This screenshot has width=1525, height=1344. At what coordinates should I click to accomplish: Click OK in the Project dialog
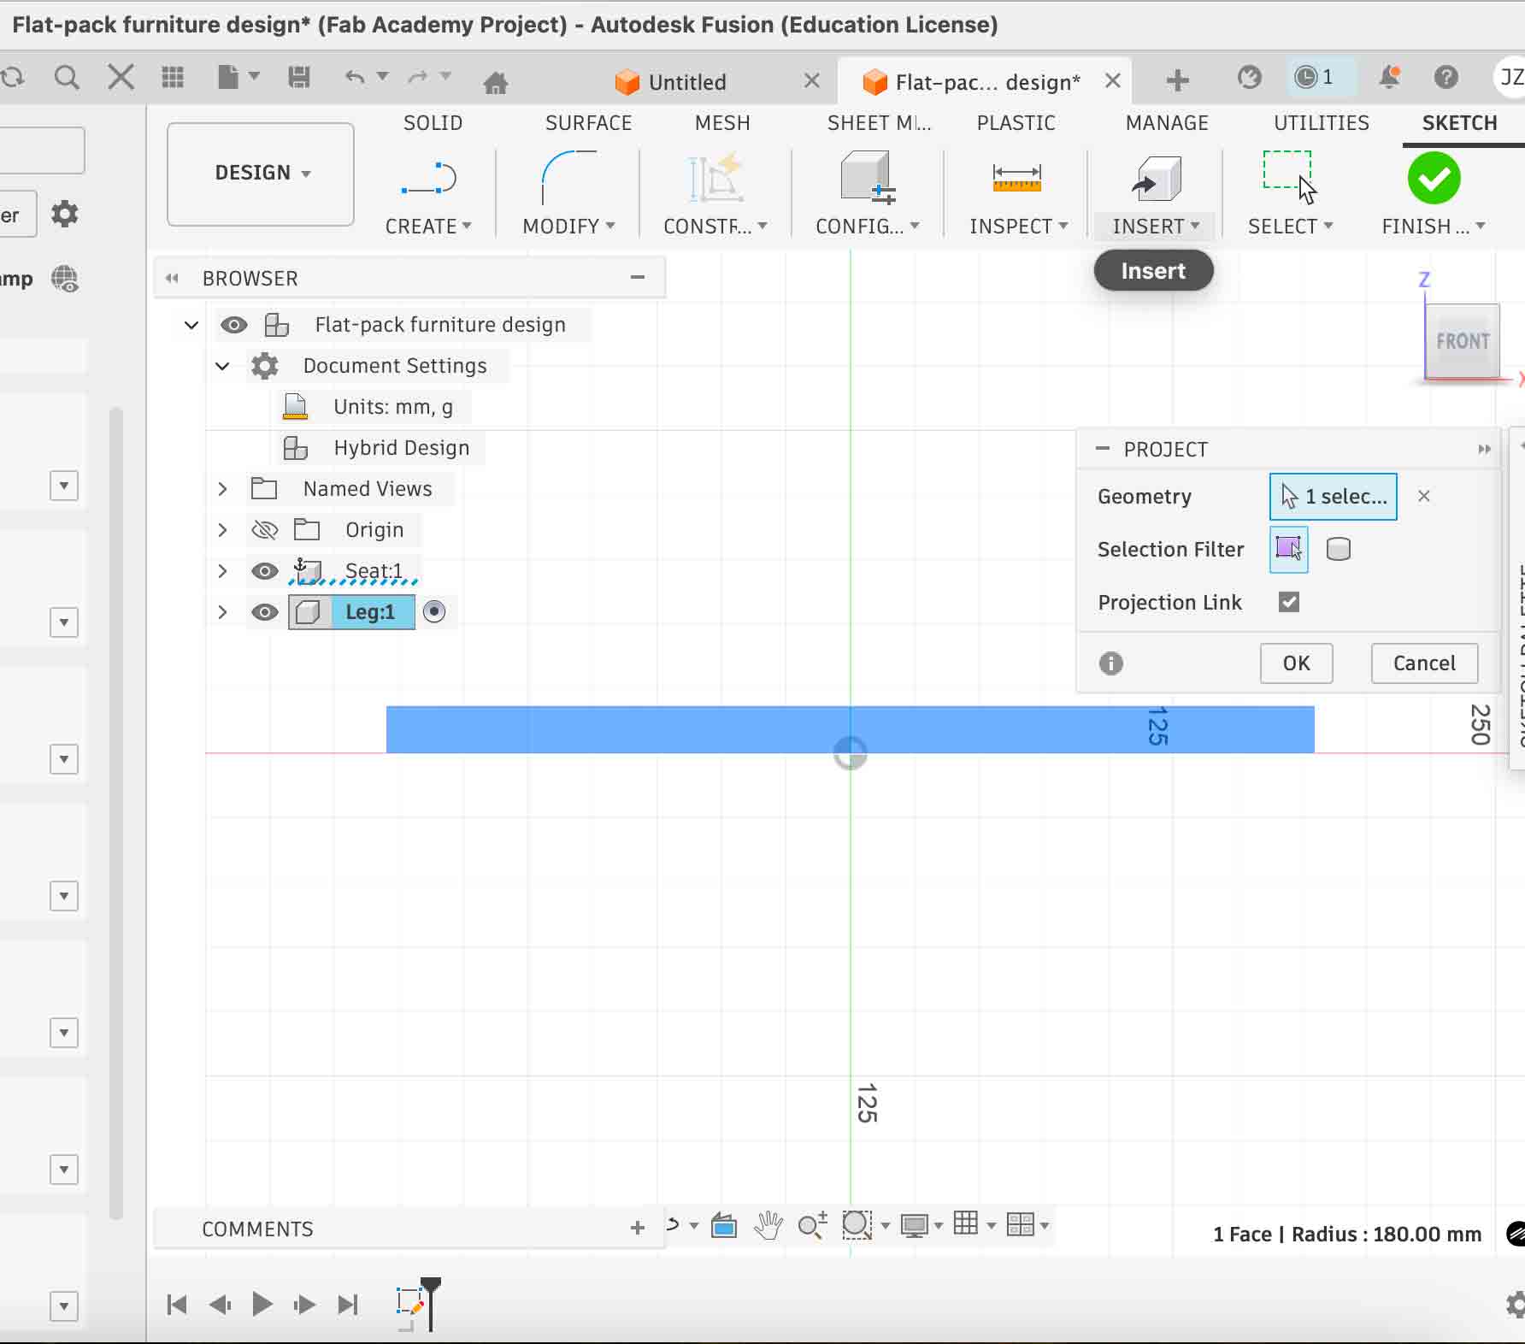pos(1297,663)
